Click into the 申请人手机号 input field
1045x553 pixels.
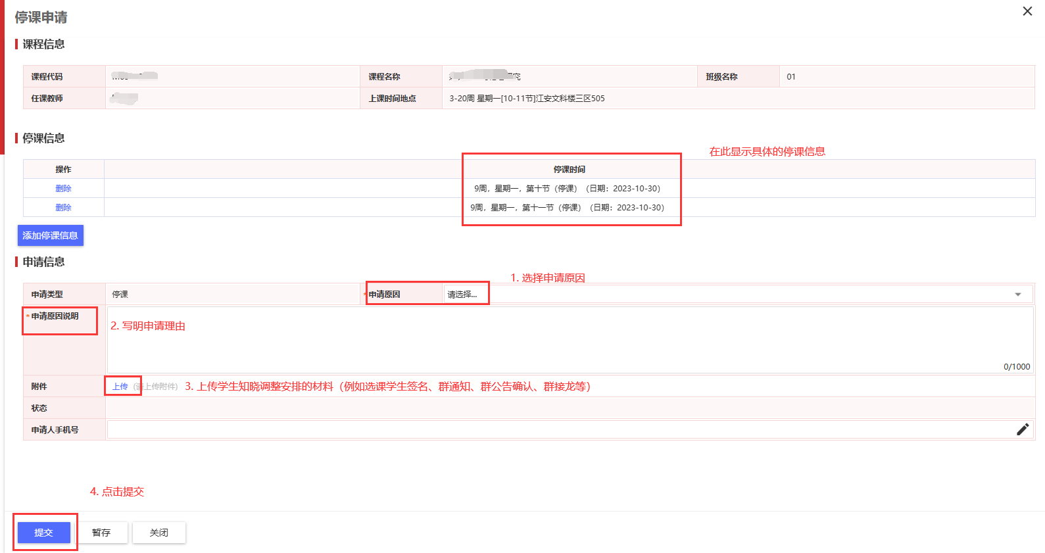(559, 429)
